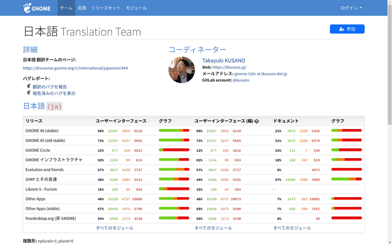Open the モジュール navigation item
This screenshot has height=245, width=392.
136,8
